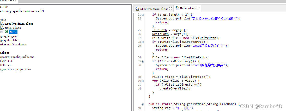Screen dimensions: 286x111
Task: Click line number 44 in the gutter
Action: (x=139, y=88)
